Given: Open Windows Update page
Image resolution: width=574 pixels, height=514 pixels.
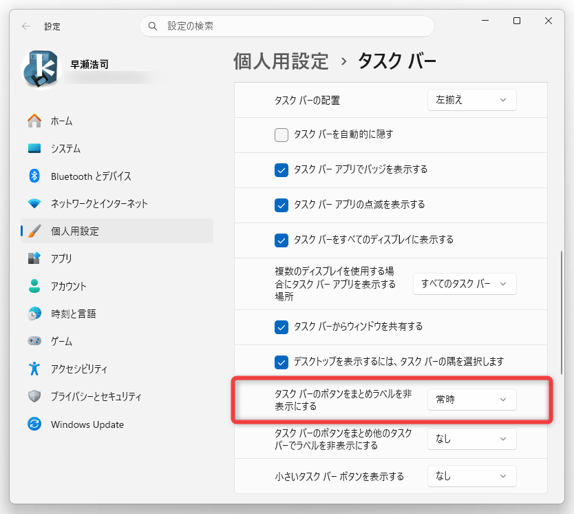Looking at the screenshot, I should point(117,424).
